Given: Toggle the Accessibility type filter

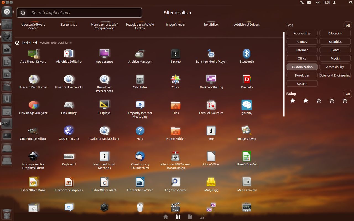Looking at the screenshot, I should pyautogui.click(x=335, y=67).
